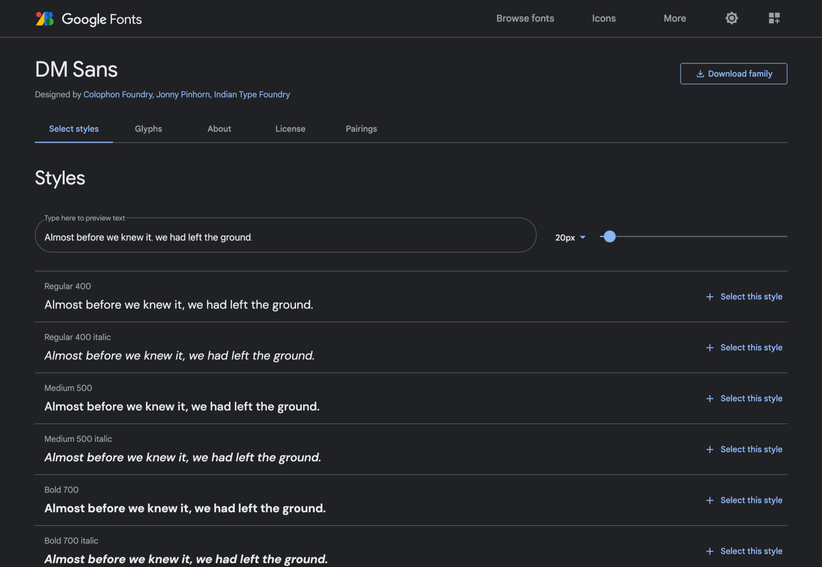The image size is (822, 567).
Task: Open the Pairings tab
Action: click(x=361, y=129)
